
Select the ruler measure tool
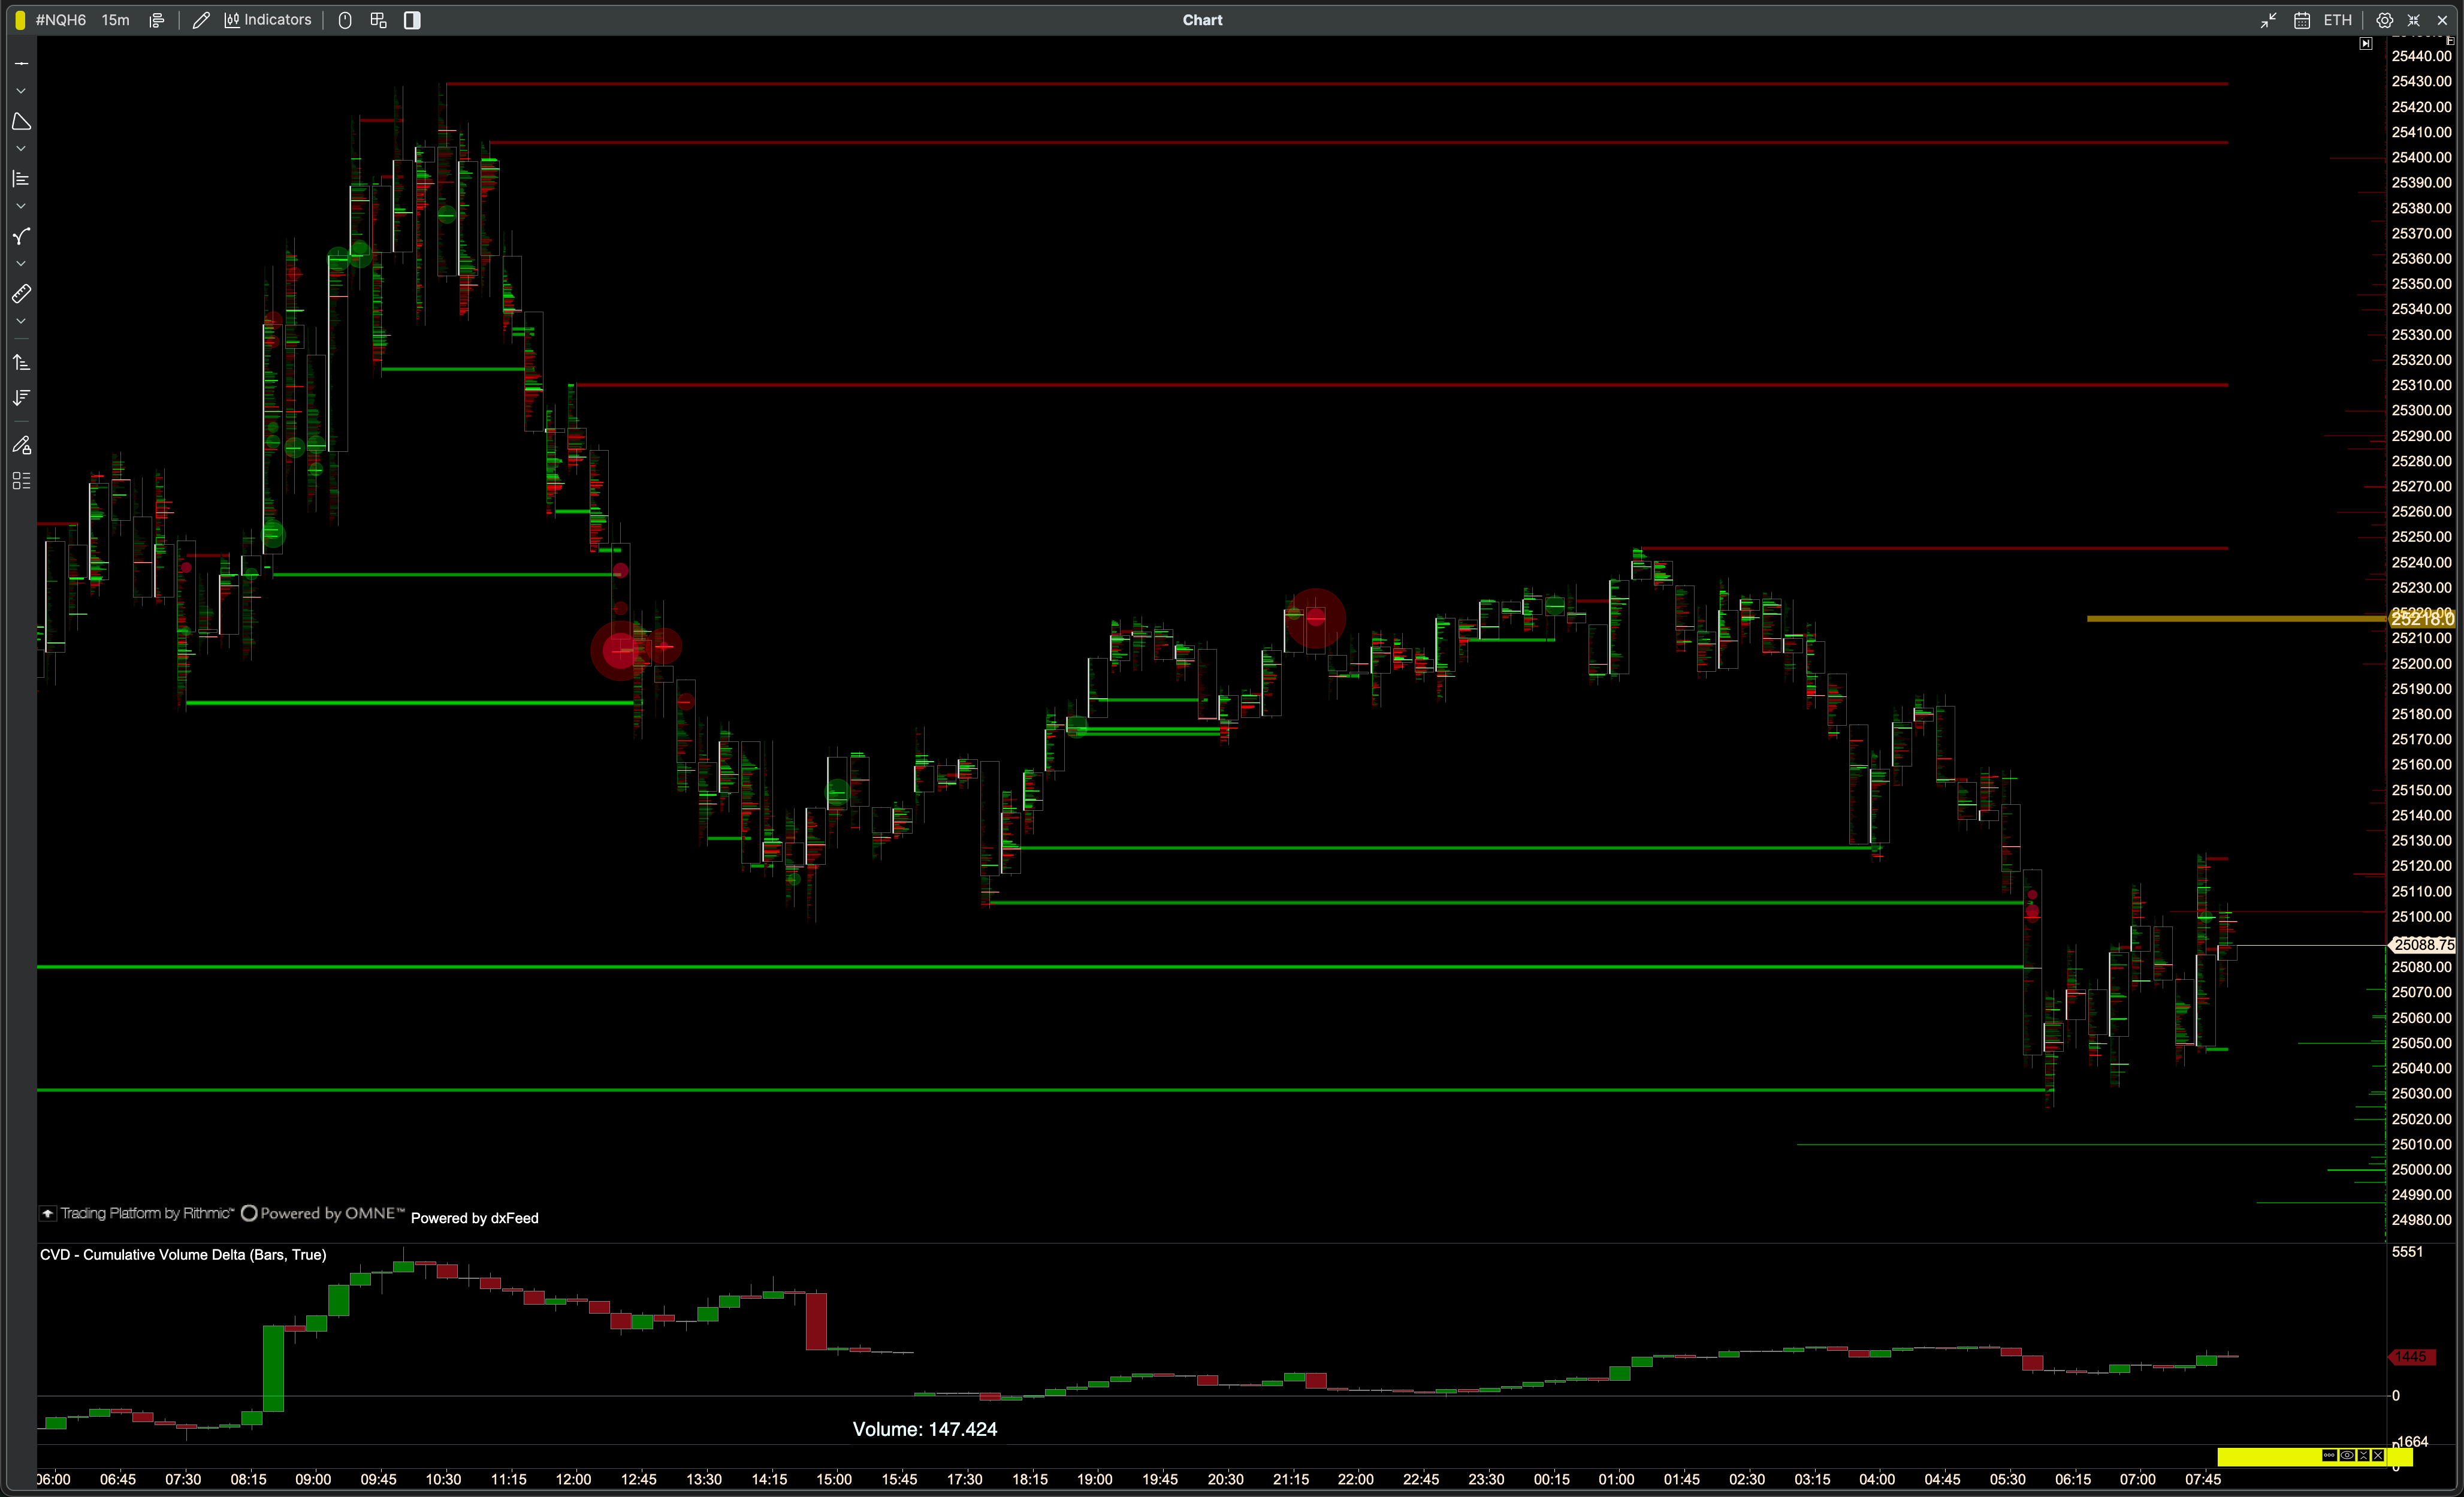pyautogui.click(x=21, y=294)
